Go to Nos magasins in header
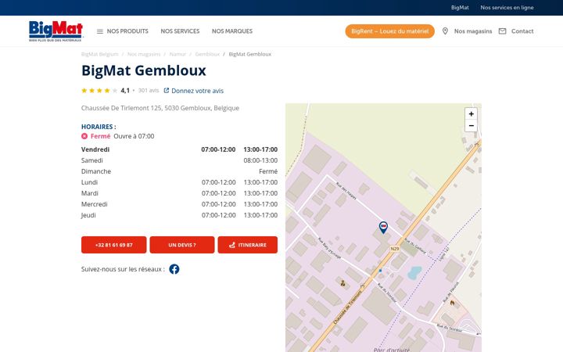563x352 pixels. [x=473, y=31]
